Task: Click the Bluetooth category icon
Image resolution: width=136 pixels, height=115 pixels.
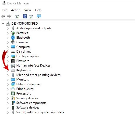Action: pyautogui.click(x=13, y=38)
